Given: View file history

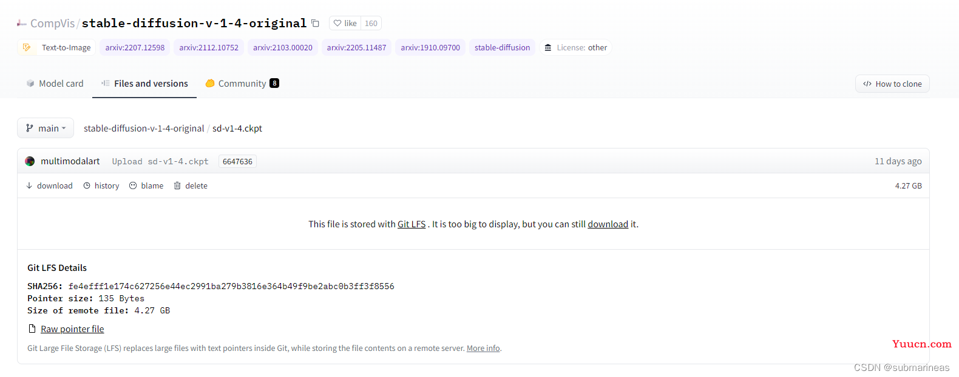Looking at the screenshot, I should (x=101, y=185).
